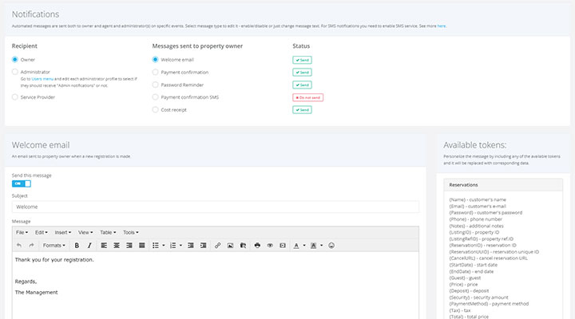Open the Formats dropdown
Screen dimensions: 575x319
pos(54,246)
